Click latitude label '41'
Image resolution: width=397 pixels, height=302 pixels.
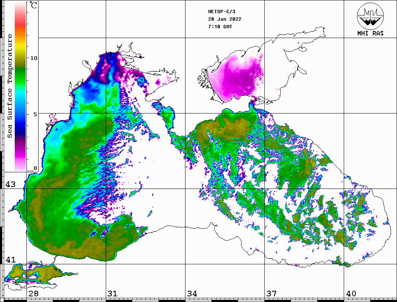point(11,259)
